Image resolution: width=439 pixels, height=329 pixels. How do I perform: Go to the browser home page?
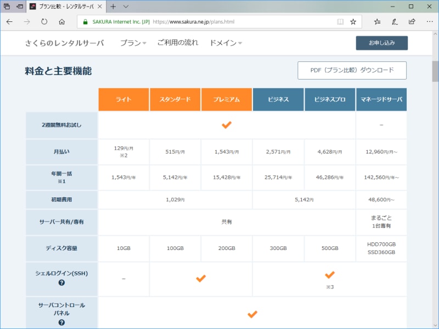point(61,22)
